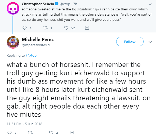
Task: Share Michelle Perez's tweet via message
Action: pos(72,132)
